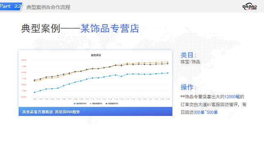Click the caption text 某食品官方旗舰店

coord(38,112)
